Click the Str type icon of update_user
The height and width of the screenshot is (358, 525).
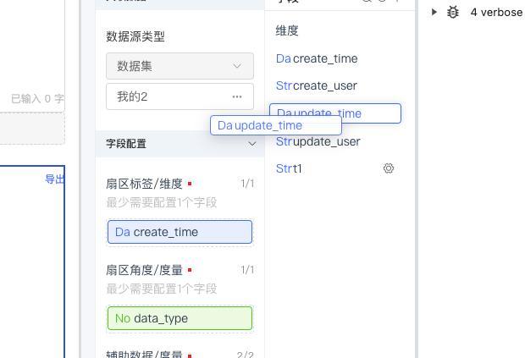(284, 141)
